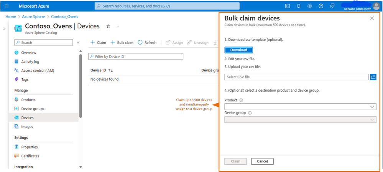Pin Contoso_Ovens with the star icon
The image size is (383, 172).
pos(108,26)
